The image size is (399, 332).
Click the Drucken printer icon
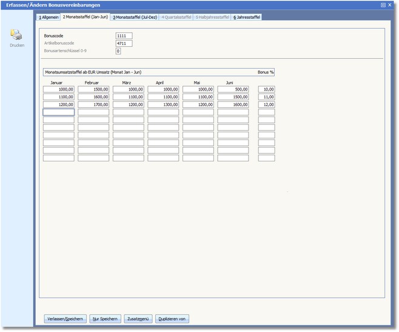tap(17, 35)
